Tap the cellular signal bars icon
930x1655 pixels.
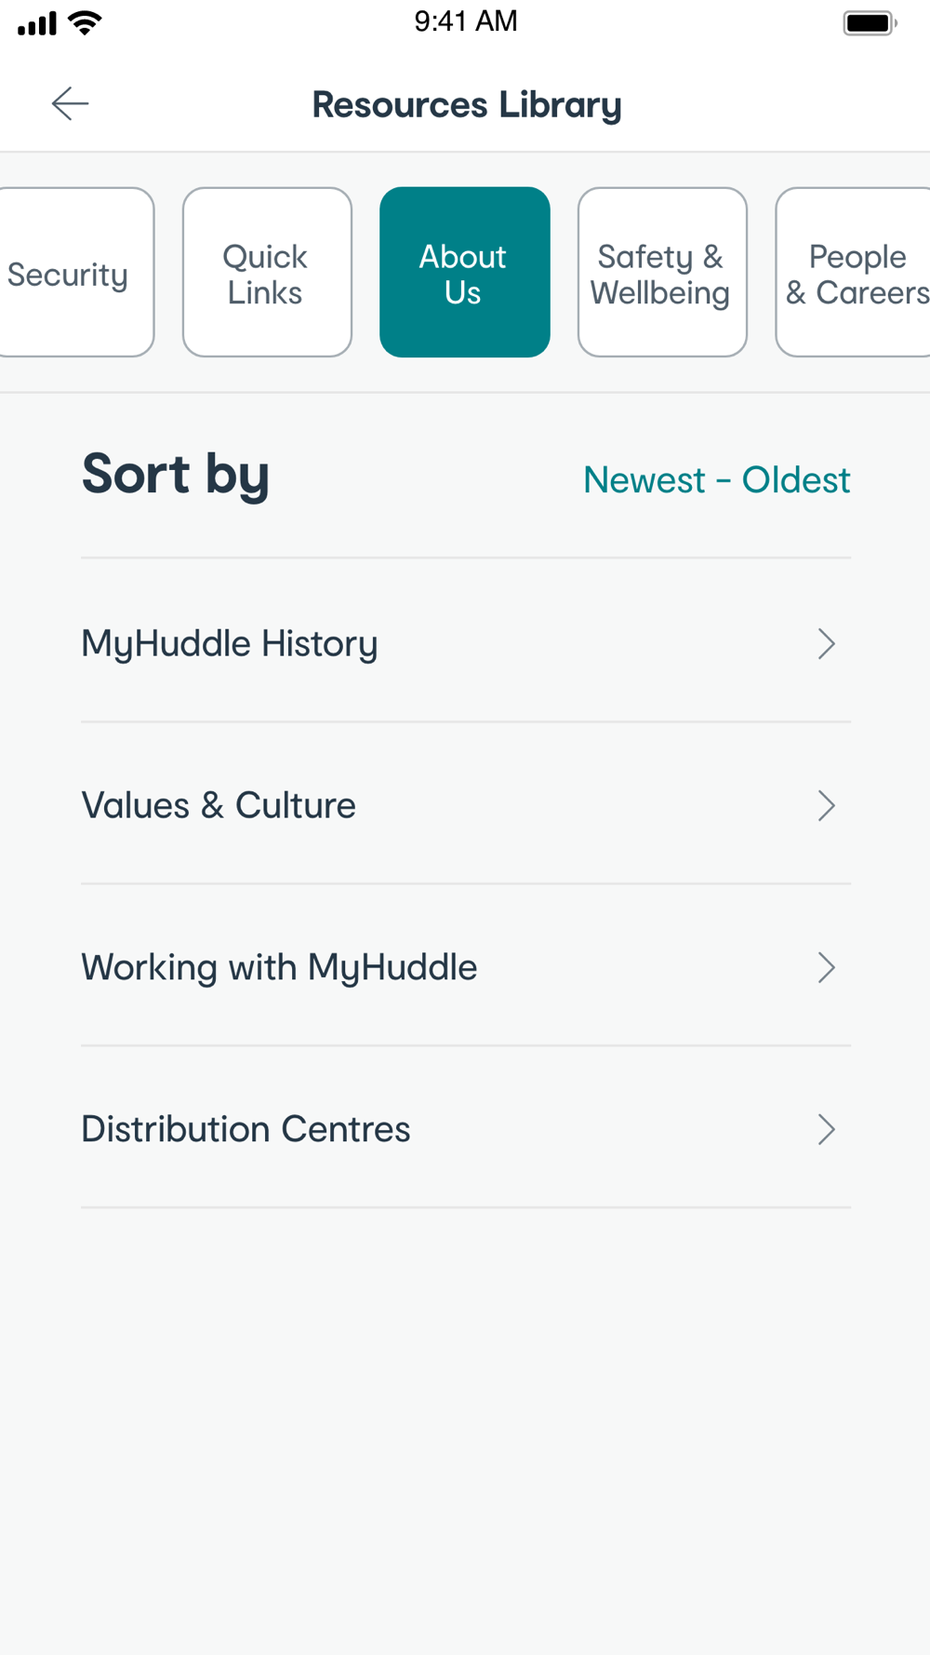[x=37, y=23]
